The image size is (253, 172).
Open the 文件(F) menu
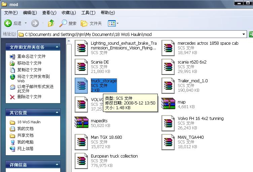coord(11,13)
